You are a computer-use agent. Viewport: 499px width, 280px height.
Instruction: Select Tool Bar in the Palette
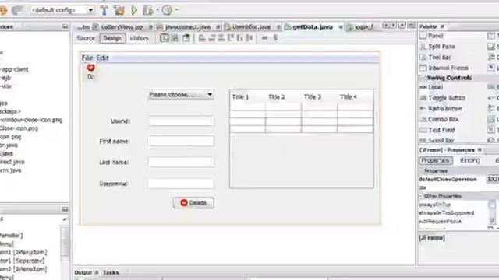pos(435,58)
